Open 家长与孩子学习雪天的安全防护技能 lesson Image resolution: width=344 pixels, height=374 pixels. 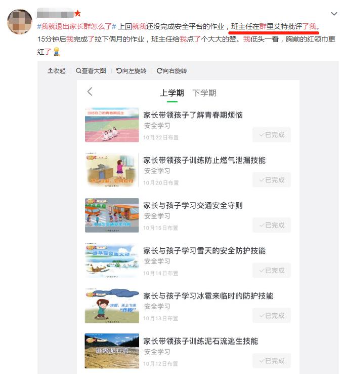coord(204,251)
